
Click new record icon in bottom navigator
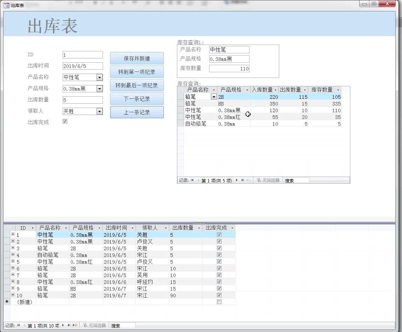[75, 325]
